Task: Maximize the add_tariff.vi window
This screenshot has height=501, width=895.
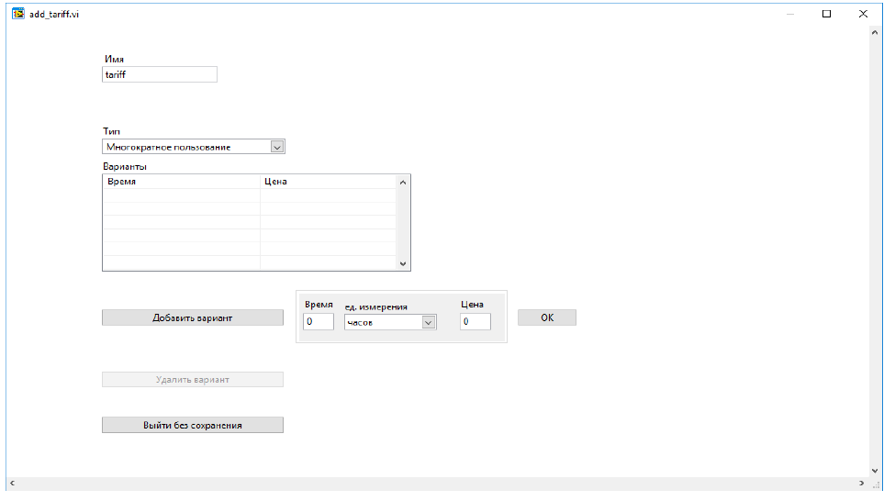Action: point(826,14)
